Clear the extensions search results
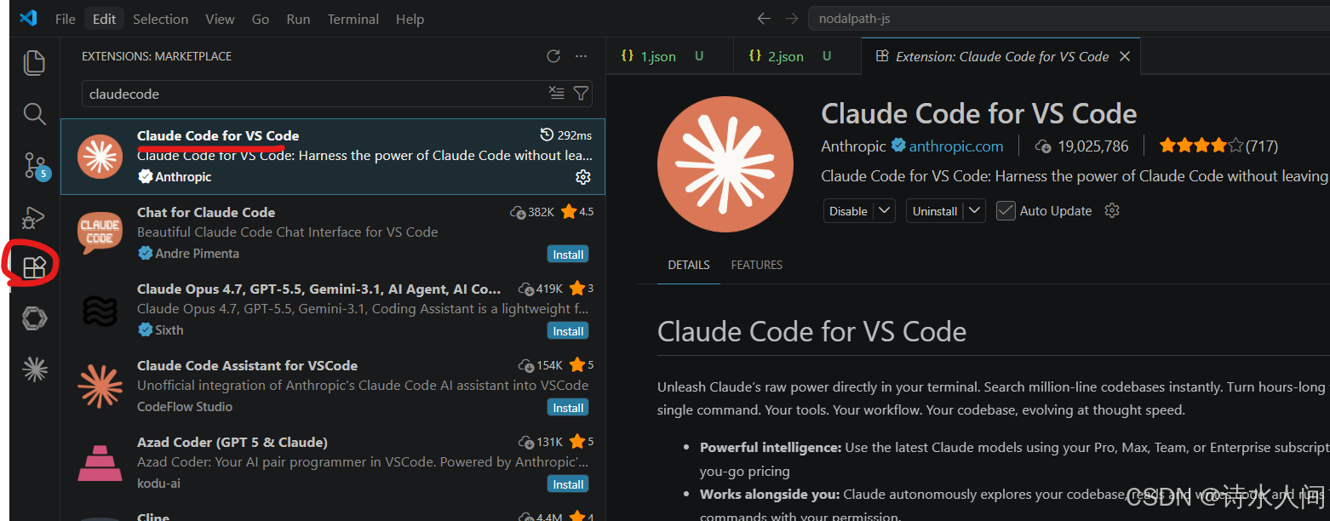The width and height of the screenshot is (1330, 521). 557,94
